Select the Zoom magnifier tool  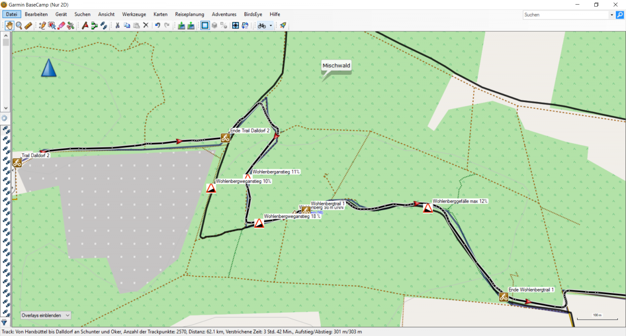pos(19,25)
